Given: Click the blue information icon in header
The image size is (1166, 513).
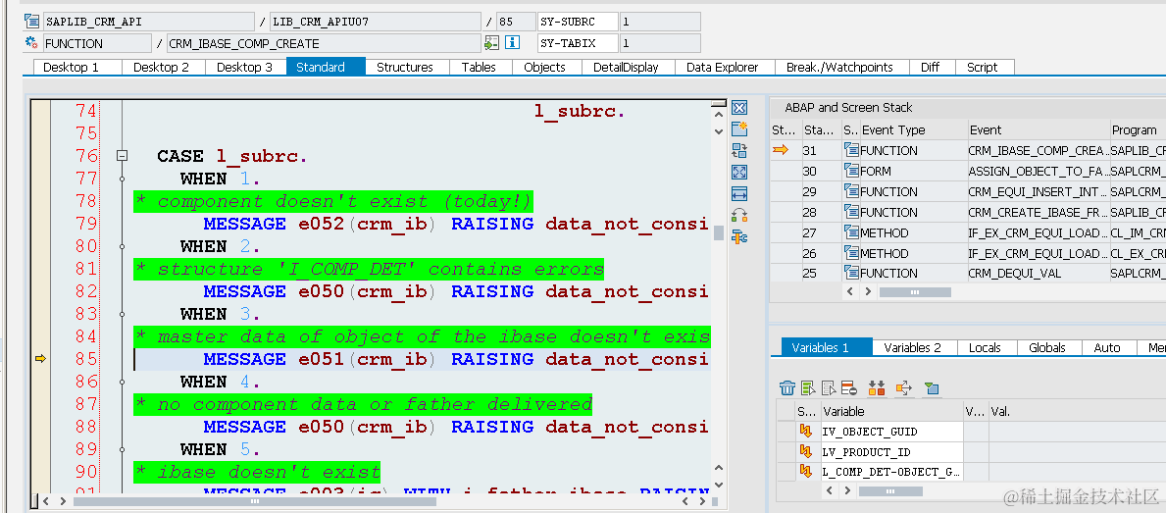Looking at the screenshot, I should [512, 43].
